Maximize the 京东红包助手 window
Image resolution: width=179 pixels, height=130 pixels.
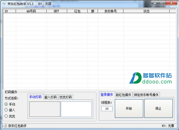(x=162, y=3)
